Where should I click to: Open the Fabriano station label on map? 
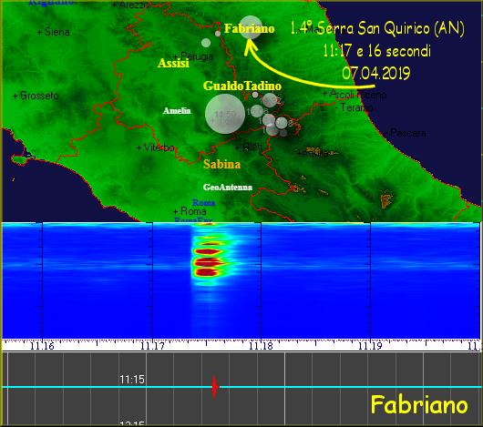(249, 28)
